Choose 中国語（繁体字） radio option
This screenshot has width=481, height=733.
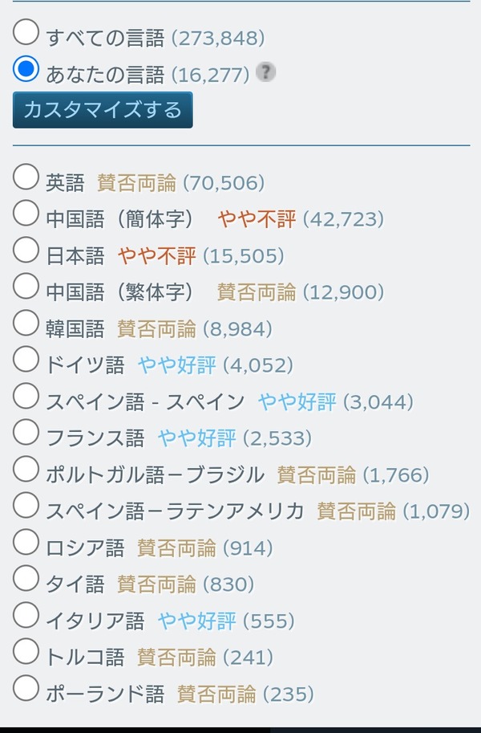pyautogui.click(x=26, y=287)
